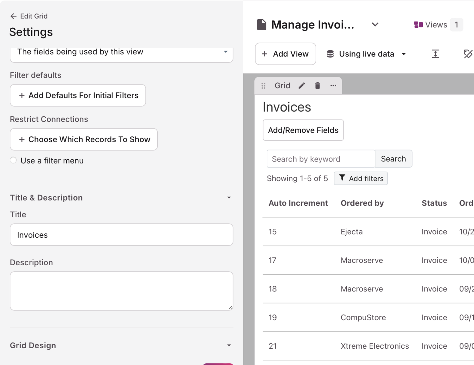The width and height of the screenshot is (474, 365).
Task: Click the tag-slash icon in the top toolbar
Action: [x=468, y=54]
